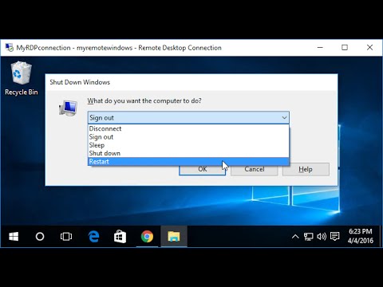Open Task View in the taskbar

click(x=66, y=236)
